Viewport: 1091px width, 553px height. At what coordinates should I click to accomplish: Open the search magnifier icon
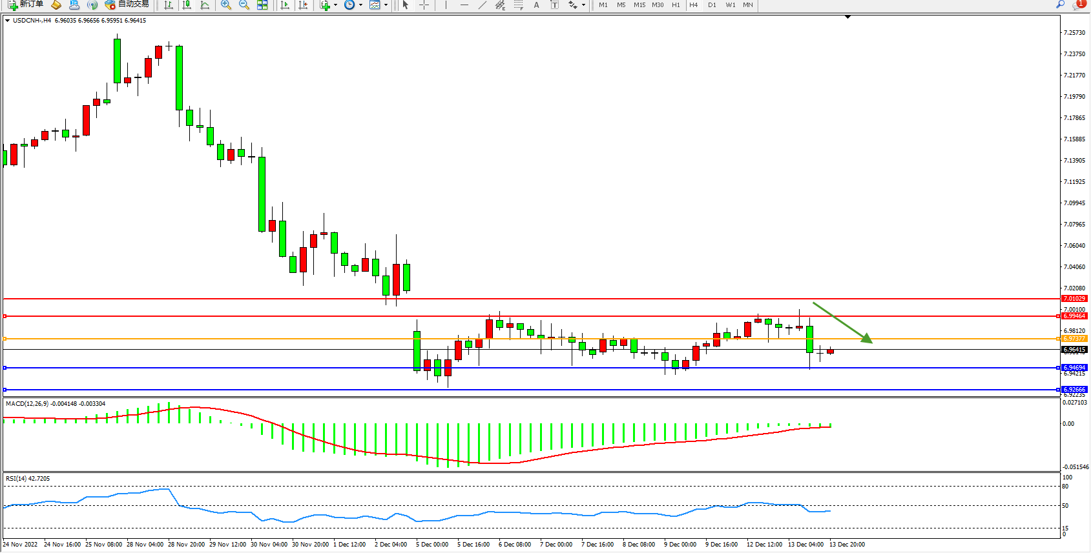pos(1060,5)
